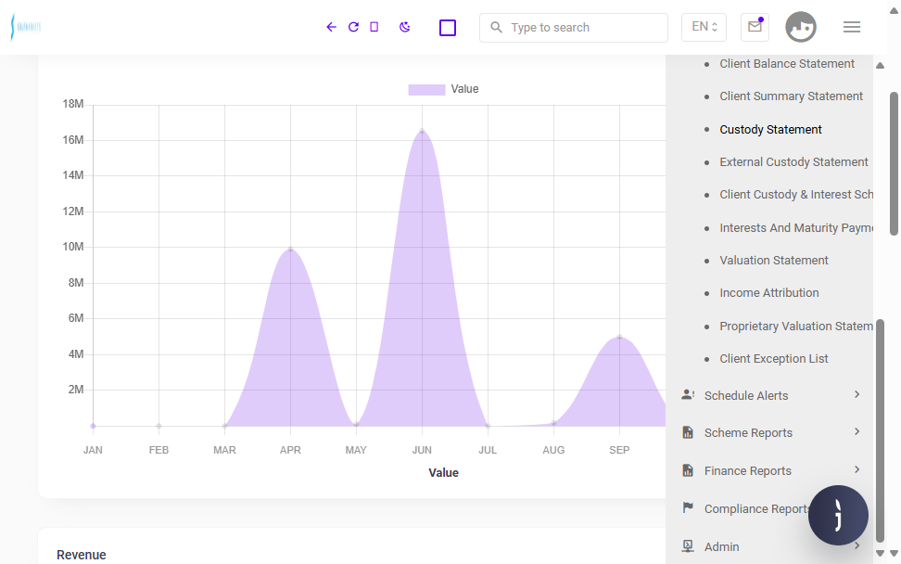Click the Compliance Reports flag icon
Viewport: 901px width, 564px height.
688,507
